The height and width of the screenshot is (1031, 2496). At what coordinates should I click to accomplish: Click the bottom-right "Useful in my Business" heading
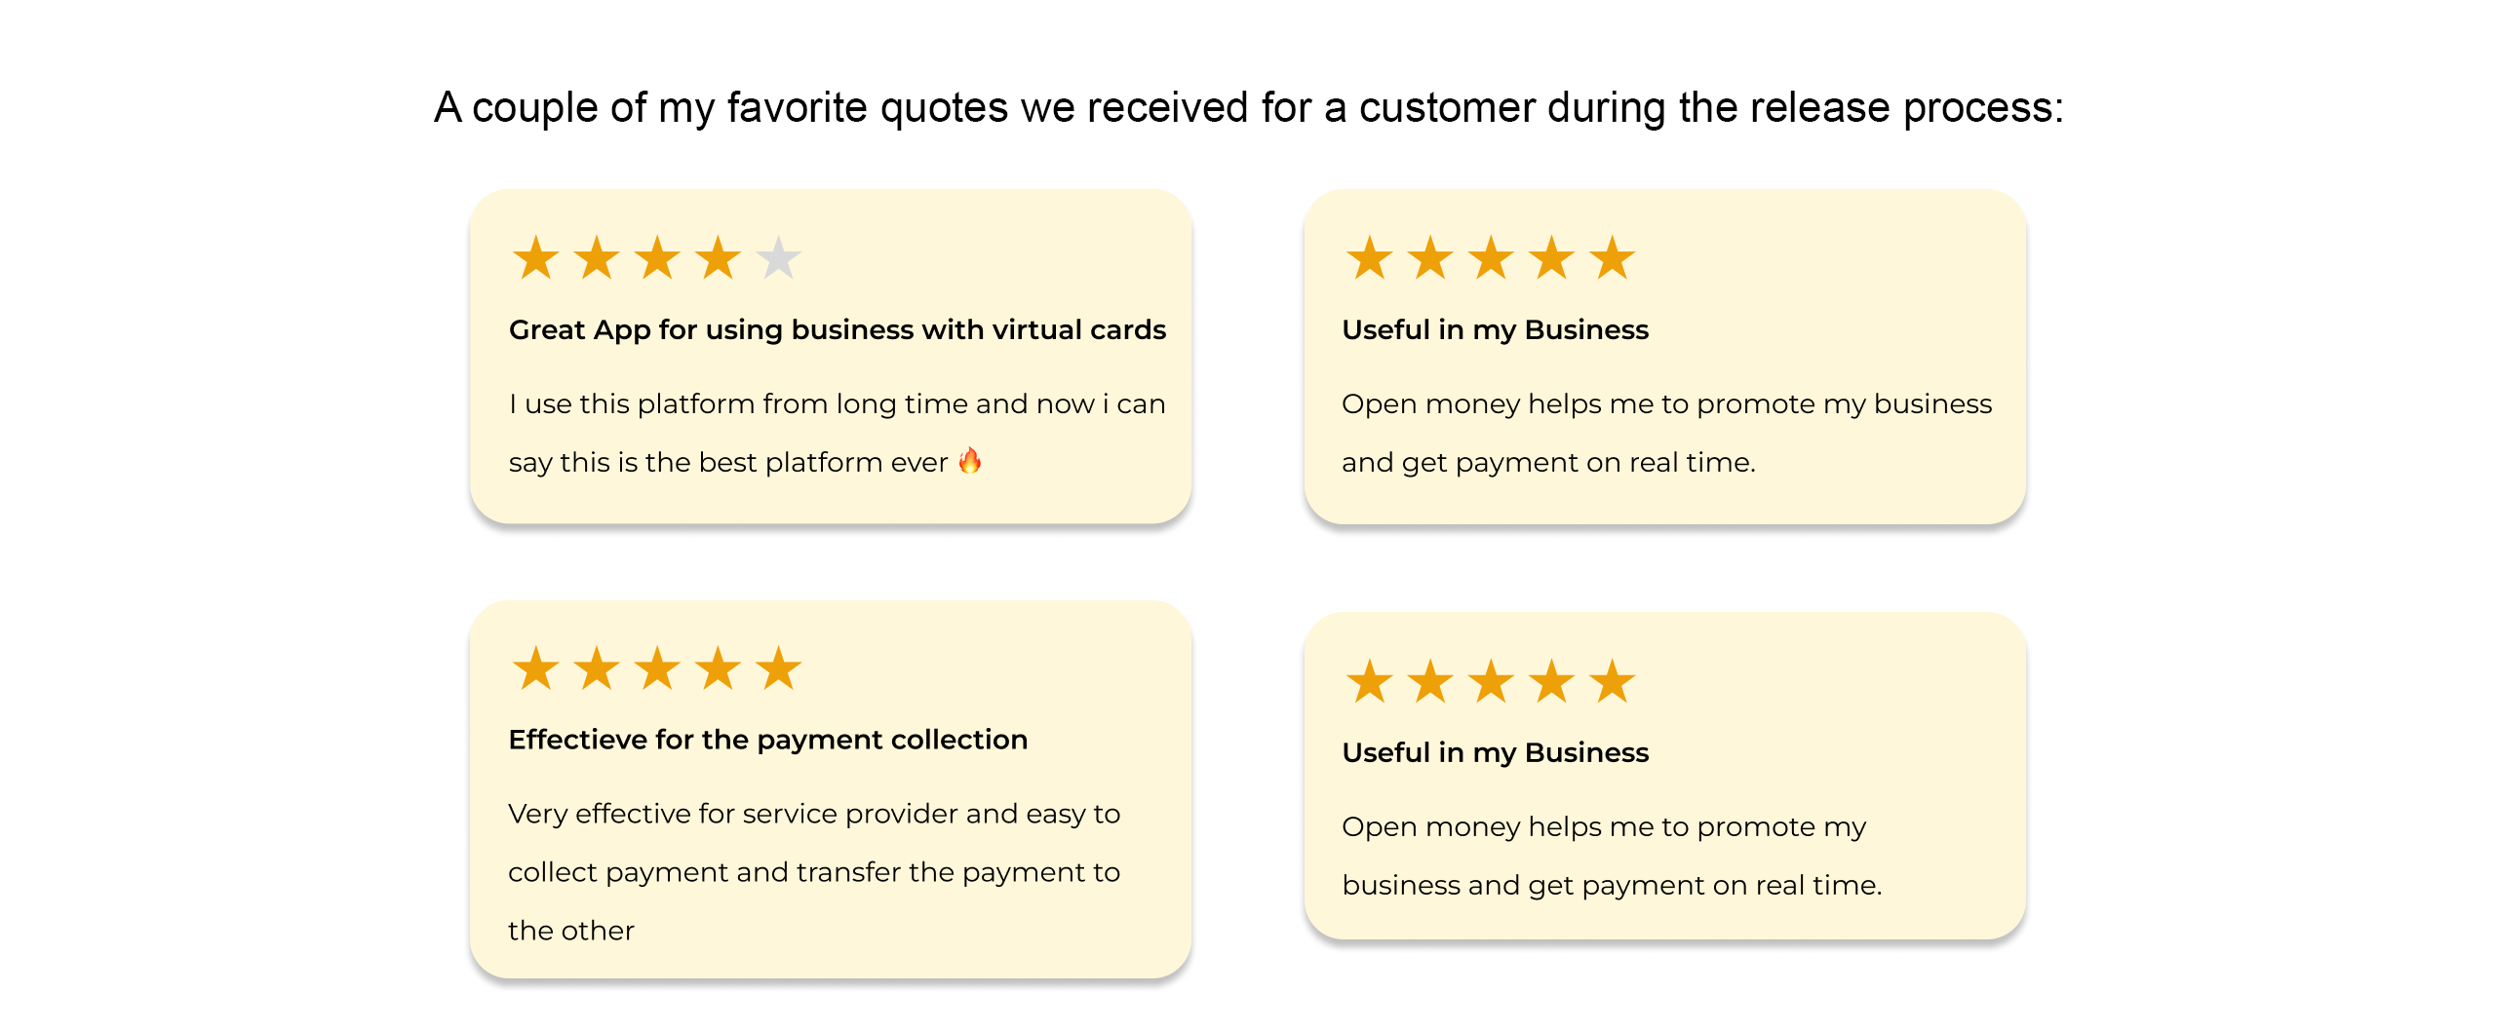[1496, 752]
